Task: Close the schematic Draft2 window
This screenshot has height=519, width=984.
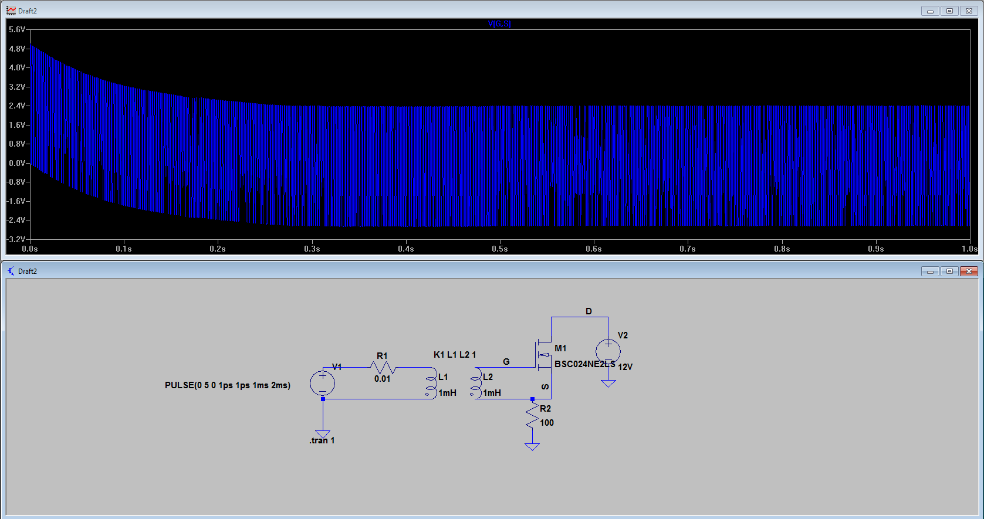Action: (969, 271)
